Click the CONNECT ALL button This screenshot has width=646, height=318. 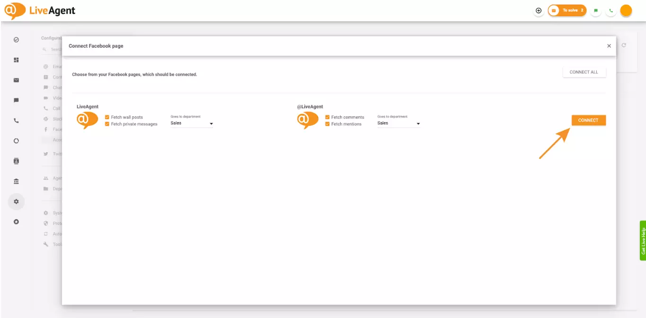click(x=584, y=71)
